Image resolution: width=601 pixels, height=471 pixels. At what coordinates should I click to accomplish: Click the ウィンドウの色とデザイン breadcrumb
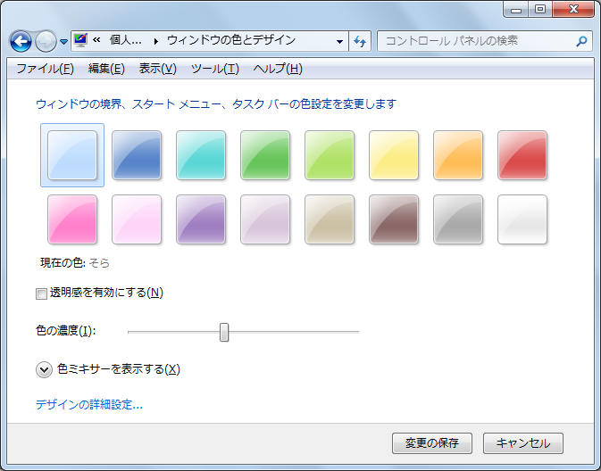231,40
